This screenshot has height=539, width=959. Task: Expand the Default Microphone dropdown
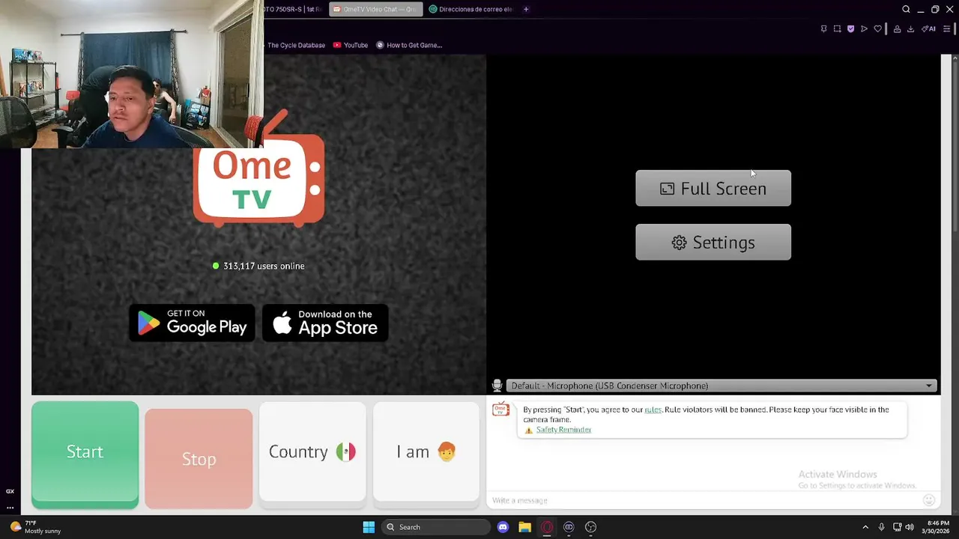click(721, 386)
